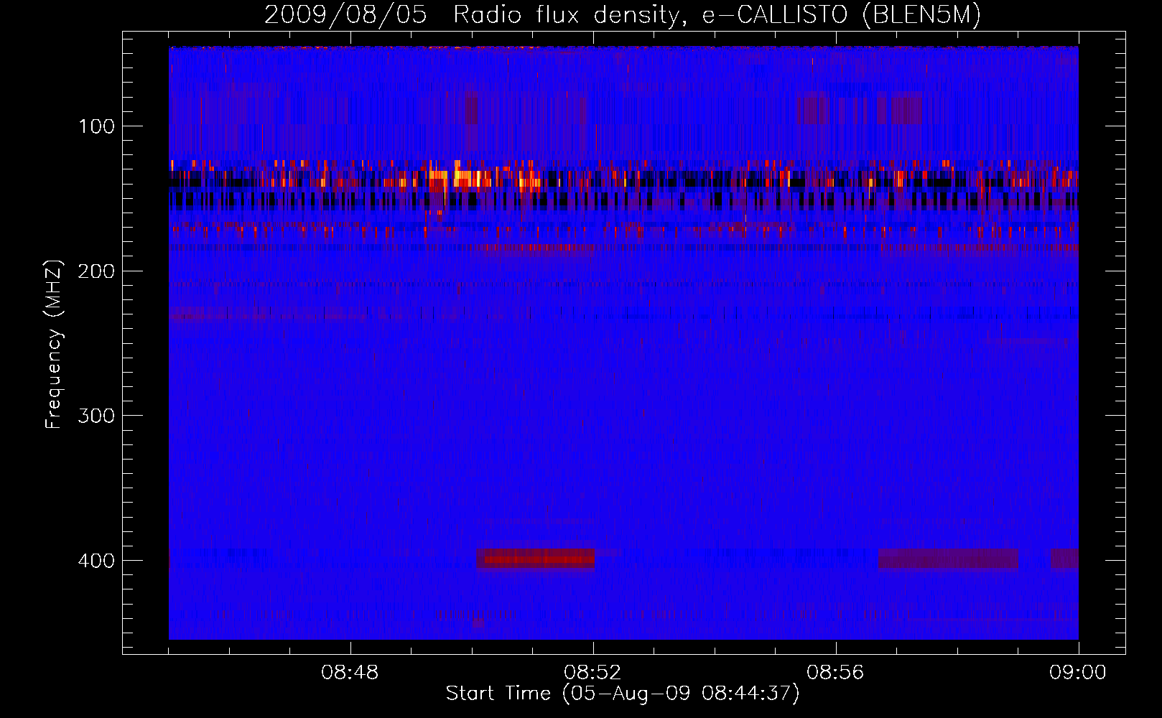Screen dimensions: 1162x718
Task: Click the 'Start Time (05-Aug-09 08:44:37)' label
Action: pyautogui.click(x=623, y=694)
